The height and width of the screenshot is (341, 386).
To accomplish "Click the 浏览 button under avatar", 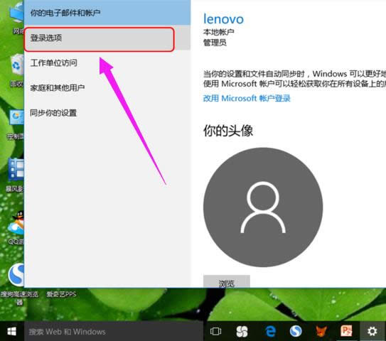I will [227, 282].
